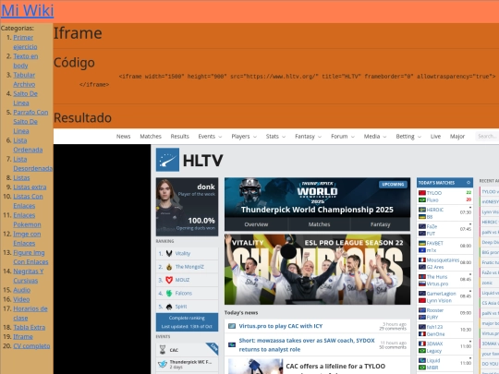Open the donk Player of the week card
Screen dimensions: 499x374
tap(187, 207)
